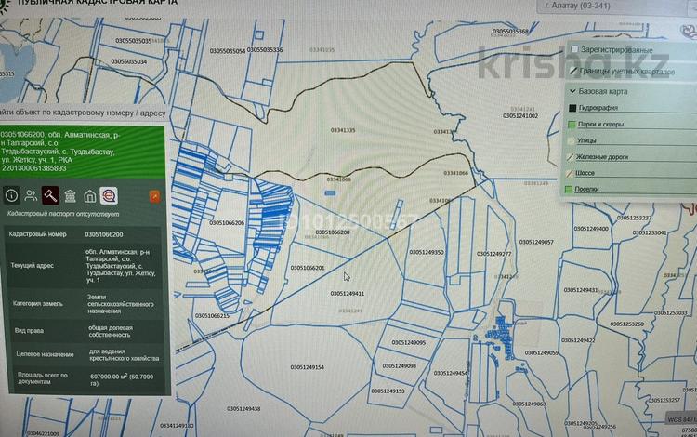The height and width of the screenshot is (437, 697).
Task: Select parcel 03051241002 on the map
Action: (x=520, y=115)
